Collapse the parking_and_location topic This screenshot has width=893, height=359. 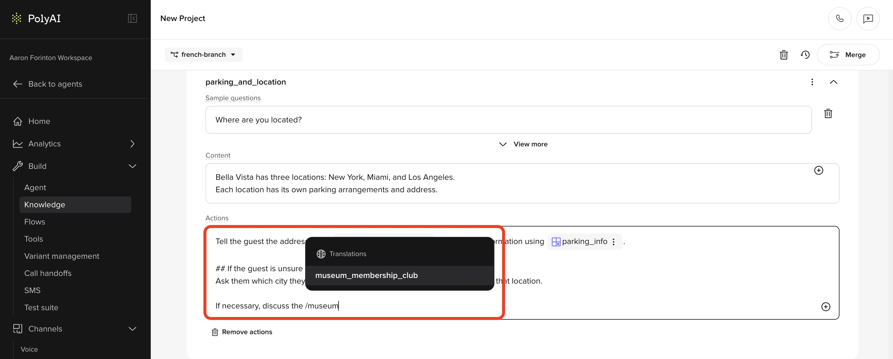833,82
